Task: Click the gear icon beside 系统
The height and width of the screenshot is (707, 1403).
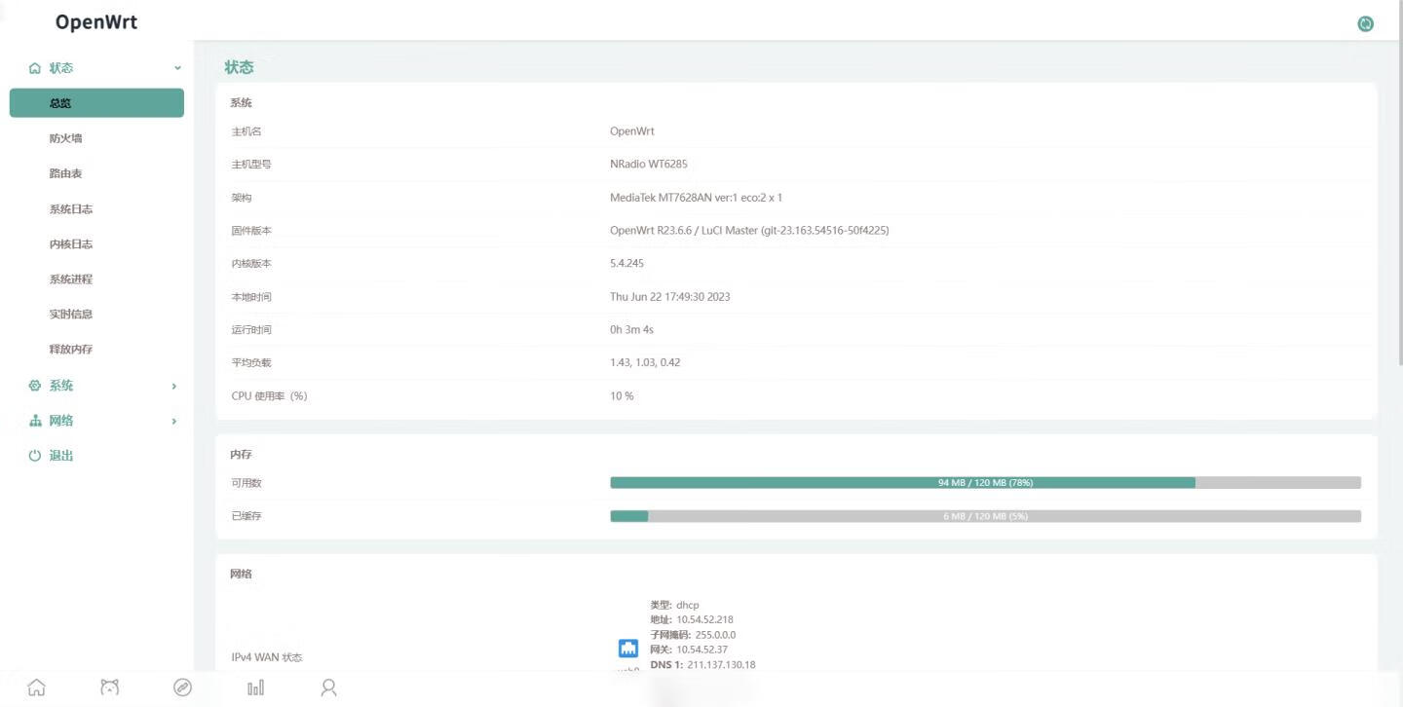Action: point(35,386)
